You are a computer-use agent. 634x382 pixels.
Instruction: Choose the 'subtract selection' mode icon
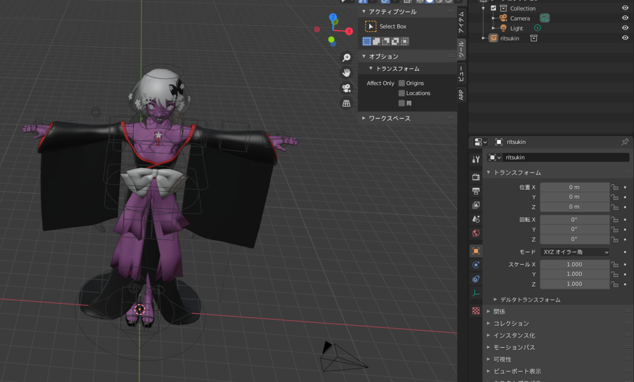point(386,41)
